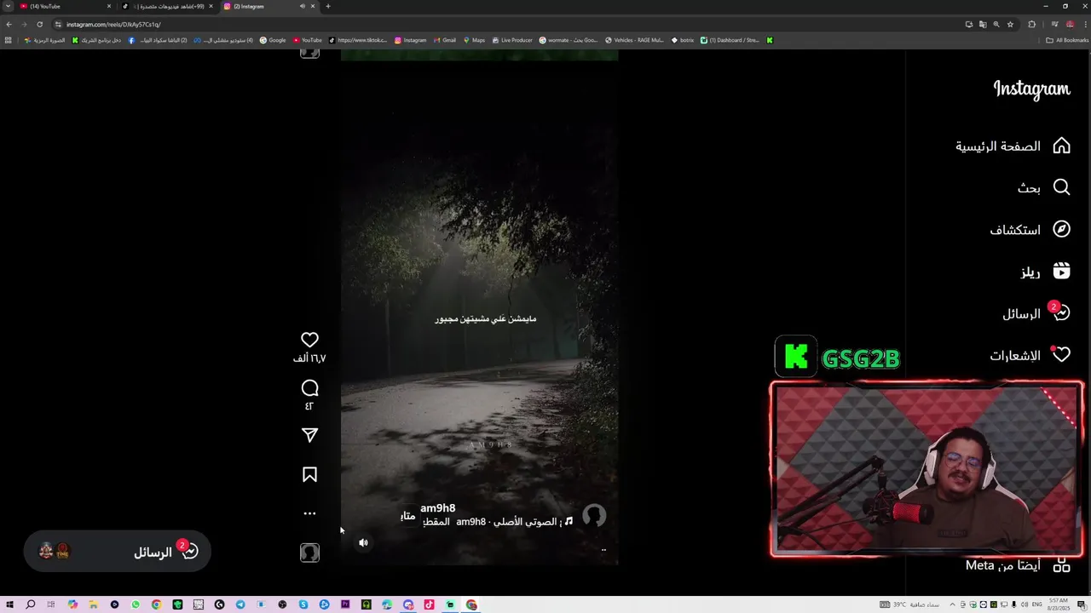Click the follow button next to am9h8
The width and height of the screenshot is (1091, 613).
[408, 516]
